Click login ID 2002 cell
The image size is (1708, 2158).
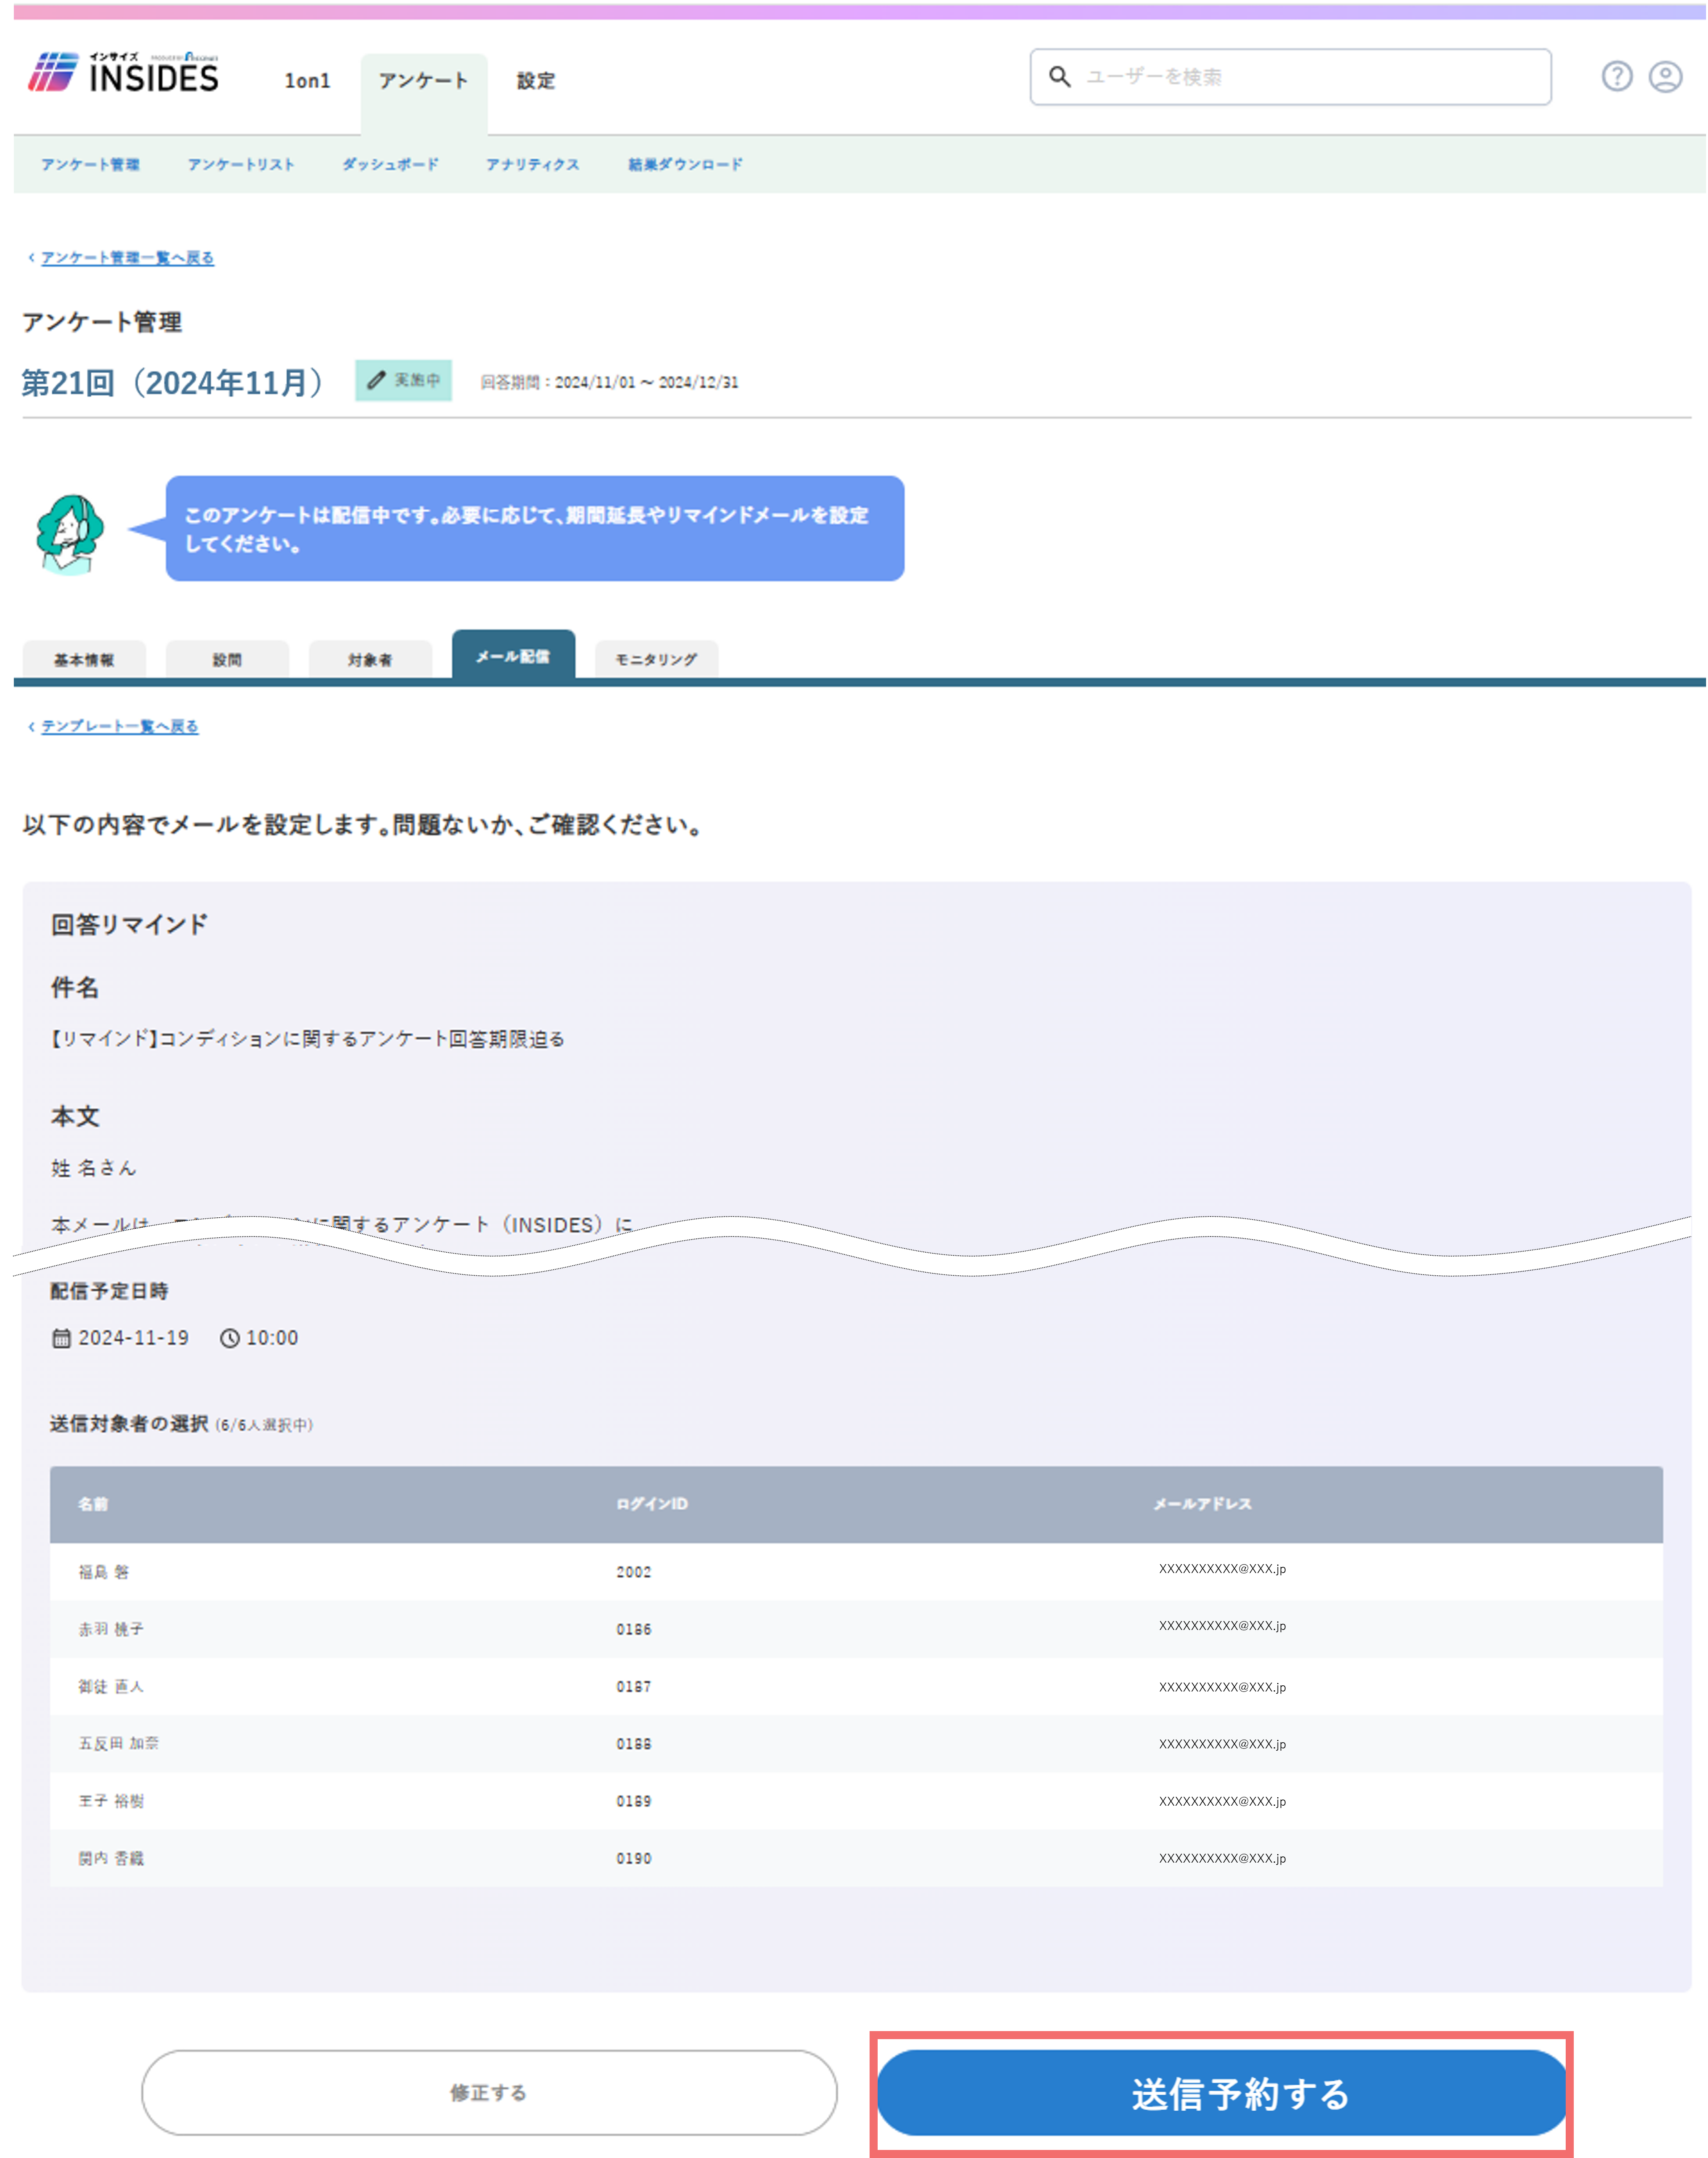click(x=634, y=1572)
